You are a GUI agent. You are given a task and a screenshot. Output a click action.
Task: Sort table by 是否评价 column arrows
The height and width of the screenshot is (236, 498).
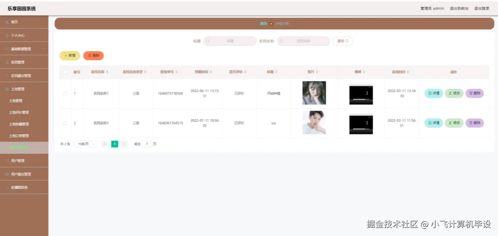click(x=246, y=72)
